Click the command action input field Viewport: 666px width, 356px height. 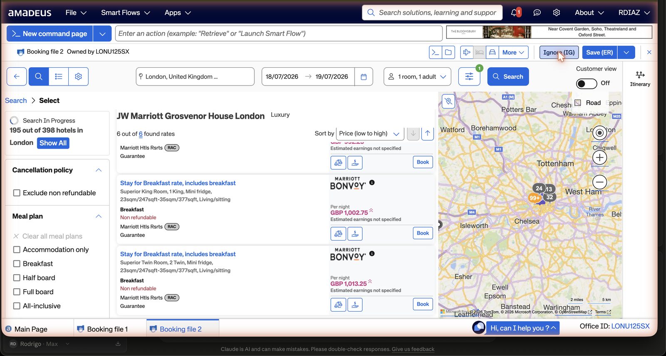coord(279,34)
